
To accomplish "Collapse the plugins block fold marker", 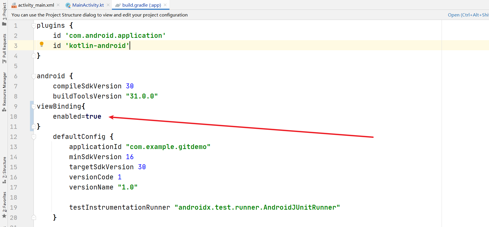I will click(34, 26).
